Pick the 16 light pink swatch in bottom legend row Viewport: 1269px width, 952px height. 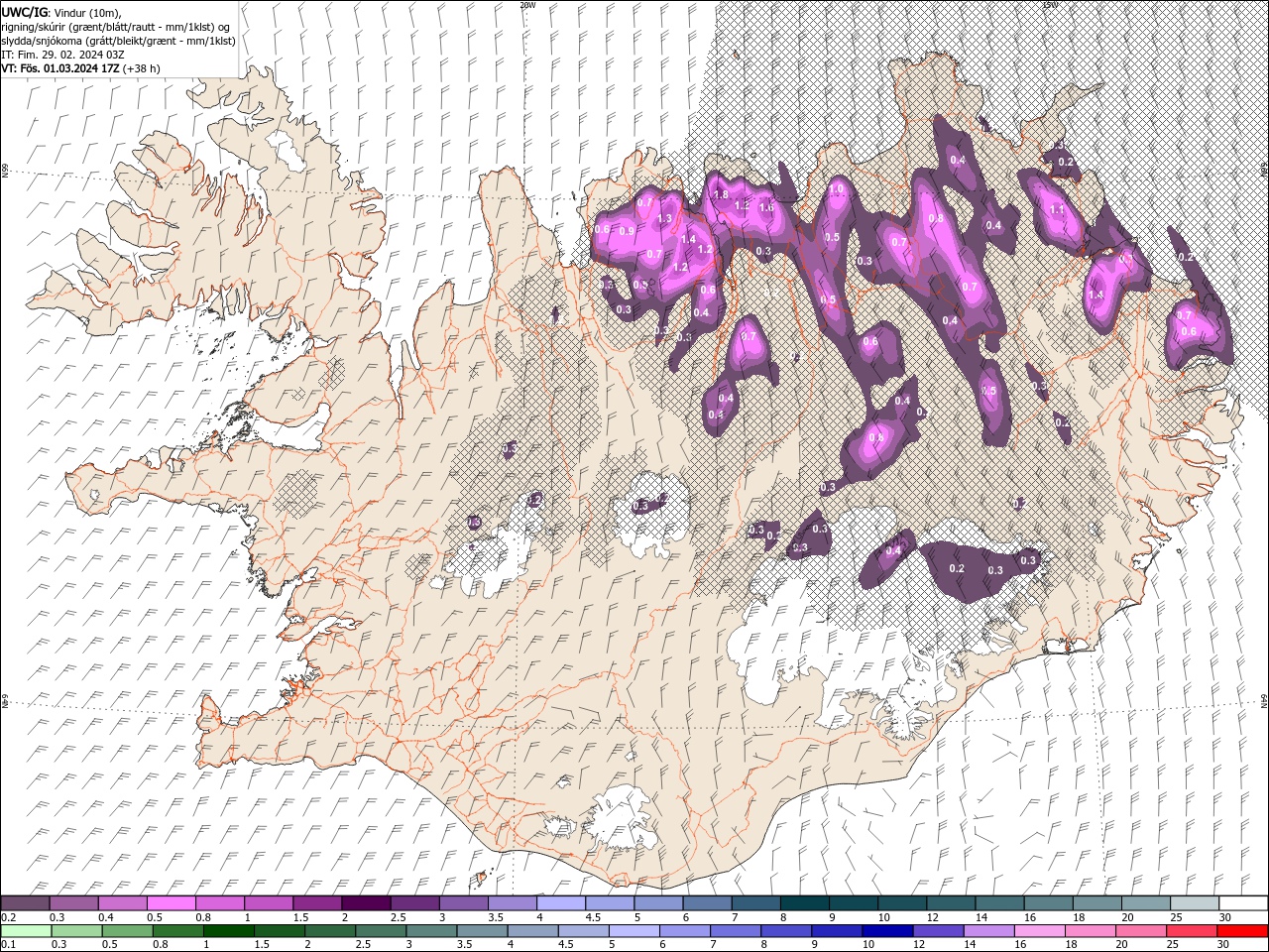(1039, 931)
